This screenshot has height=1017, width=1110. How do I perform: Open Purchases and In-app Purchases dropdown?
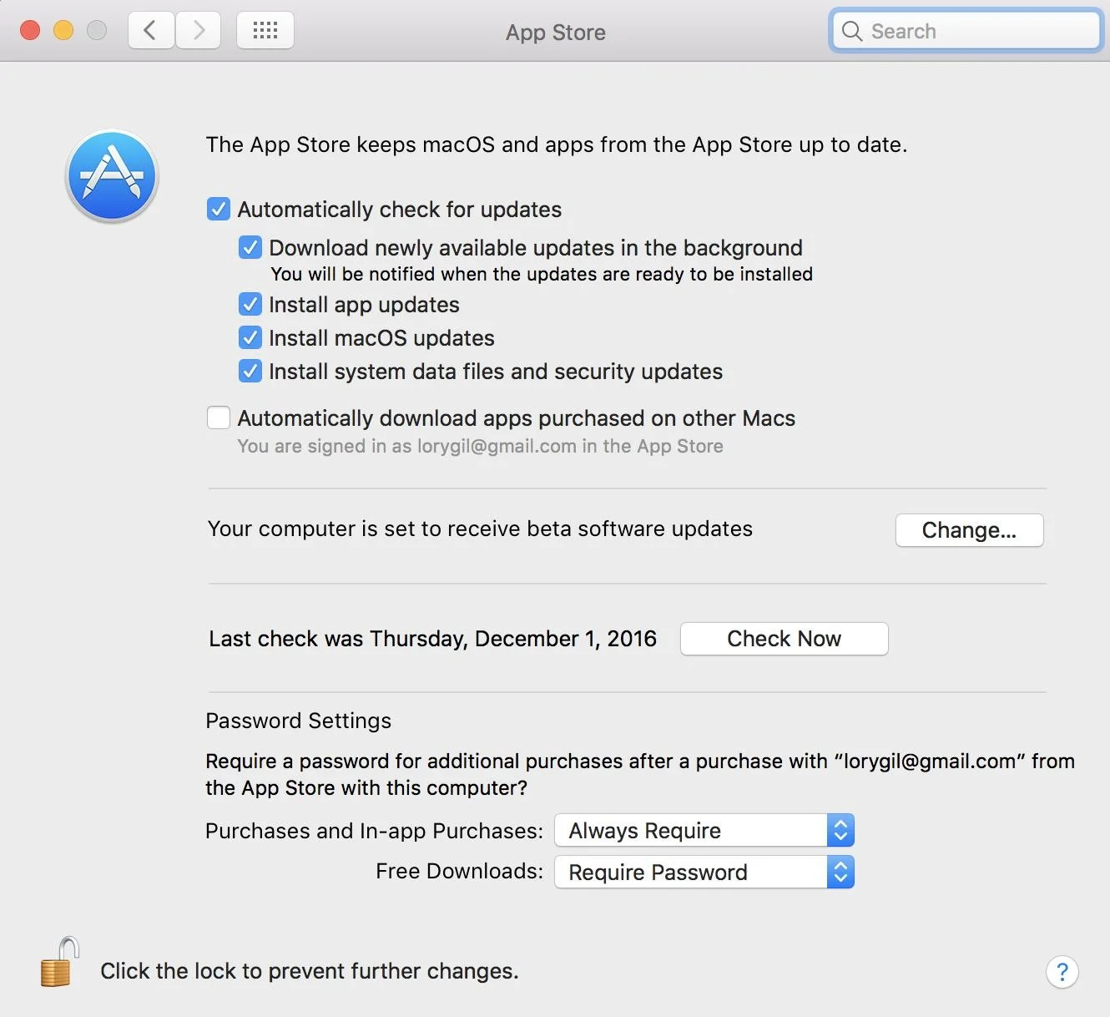point(704,831)
